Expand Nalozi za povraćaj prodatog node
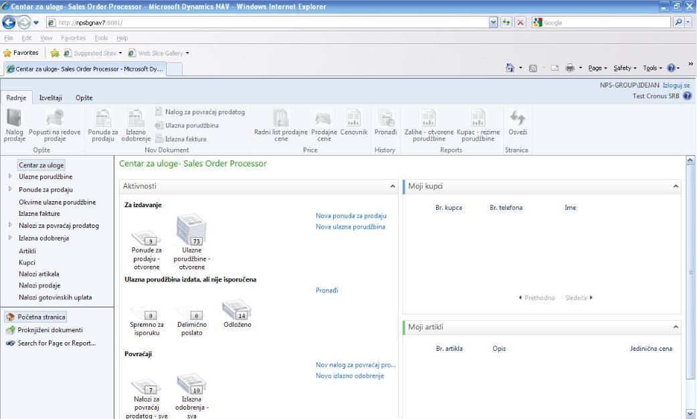Screen dimensions: 697x419 tap(10, 225)
